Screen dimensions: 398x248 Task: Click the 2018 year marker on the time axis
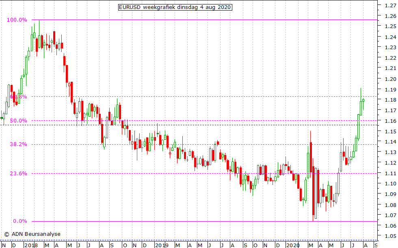coord(32,245)
